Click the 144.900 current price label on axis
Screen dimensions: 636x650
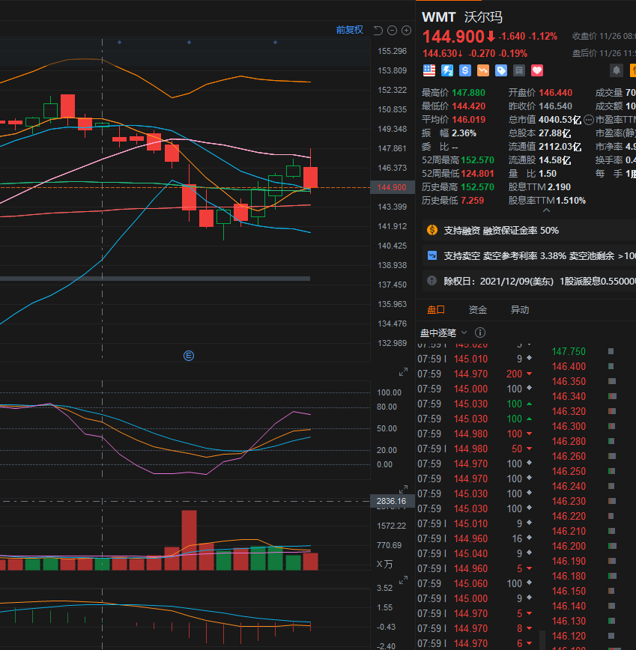tap(392, 187)
